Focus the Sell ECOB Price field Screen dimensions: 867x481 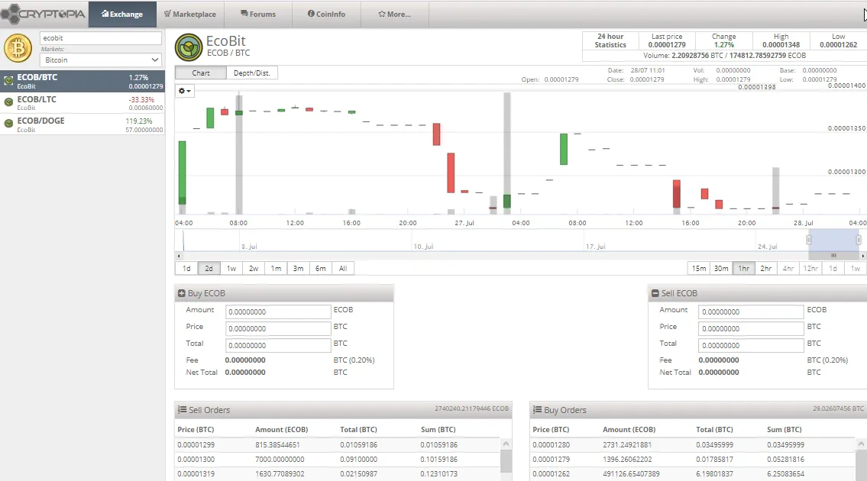tap(751, 328)
